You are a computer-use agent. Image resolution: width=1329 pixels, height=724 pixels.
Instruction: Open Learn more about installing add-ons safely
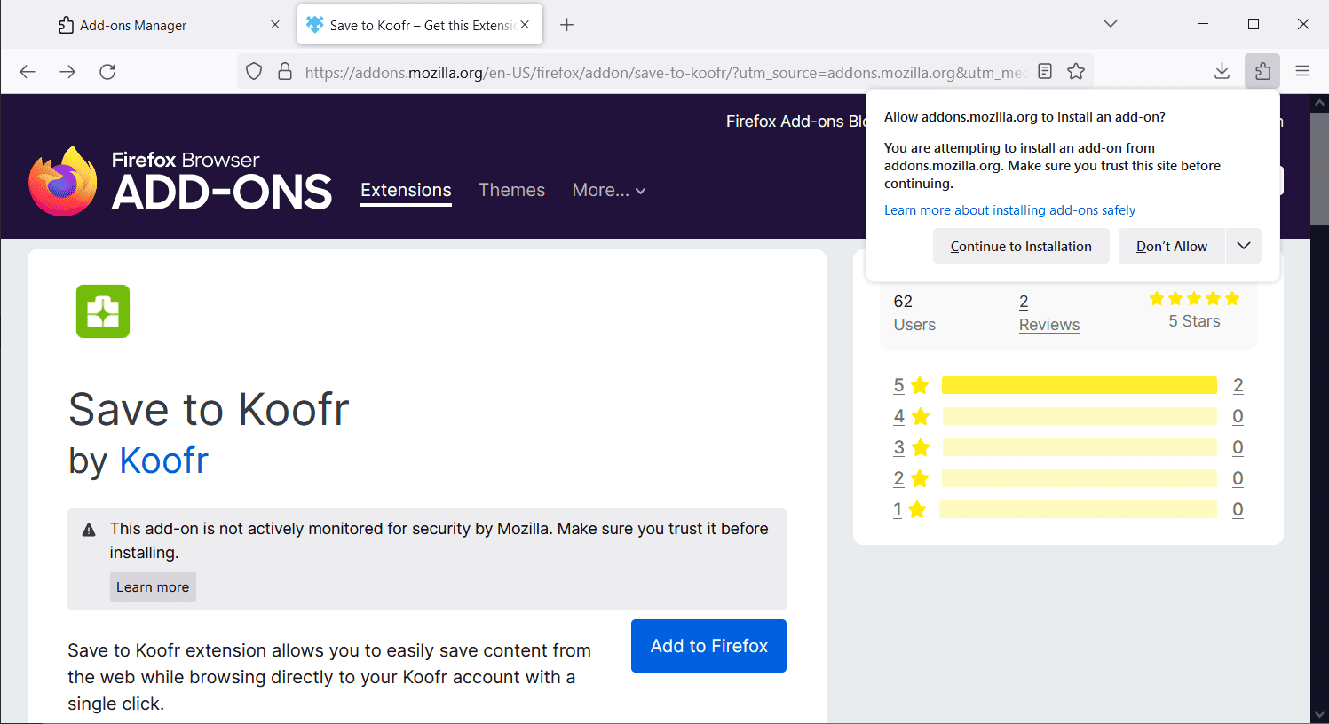click(x=1009, y=210)
